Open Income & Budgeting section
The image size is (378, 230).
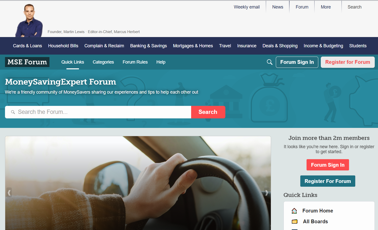323,46
